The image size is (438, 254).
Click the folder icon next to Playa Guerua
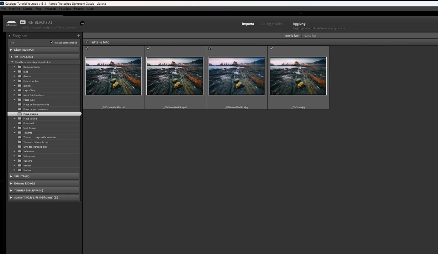pyautogui.click(x=20, y=114)
